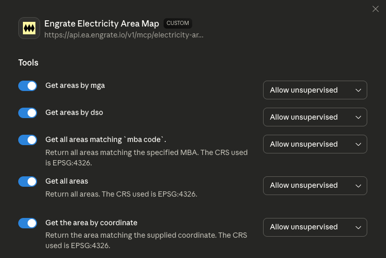Close the dialog with the X icon

376,9
